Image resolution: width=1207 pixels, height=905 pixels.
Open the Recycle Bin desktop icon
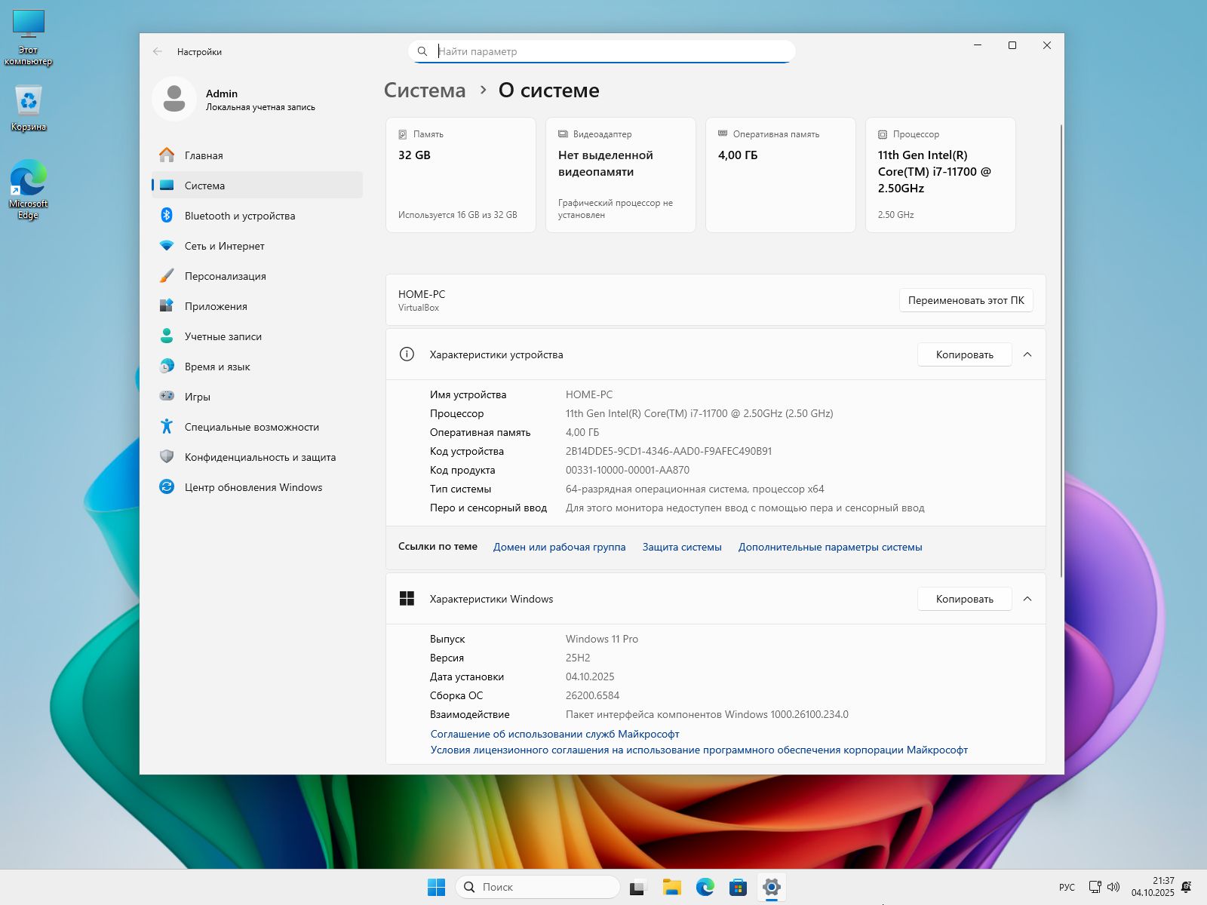[x=29, y=102]
